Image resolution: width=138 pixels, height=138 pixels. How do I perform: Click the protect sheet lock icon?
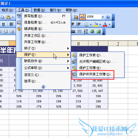[x=74, y=55]
